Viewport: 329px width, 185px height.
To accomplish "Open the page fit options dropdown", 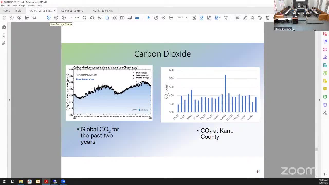I will pos(218,17).
